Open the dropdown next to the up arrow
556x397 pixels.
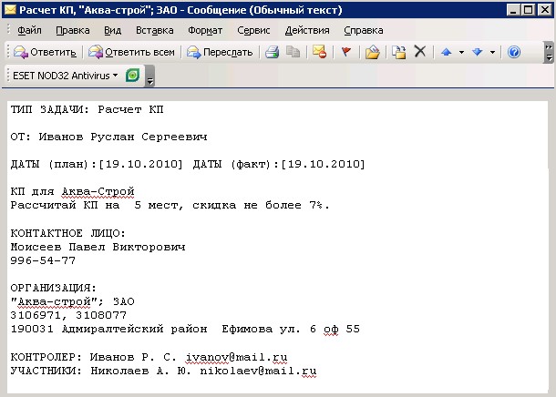461,53
